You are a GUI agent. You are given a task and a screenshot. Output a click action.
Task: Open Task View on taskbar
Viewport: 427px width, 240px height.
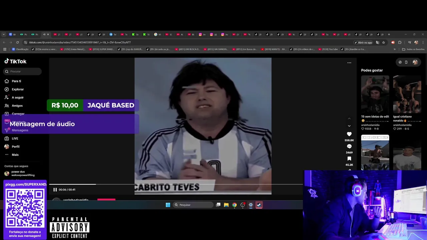[x=218, y=205]
